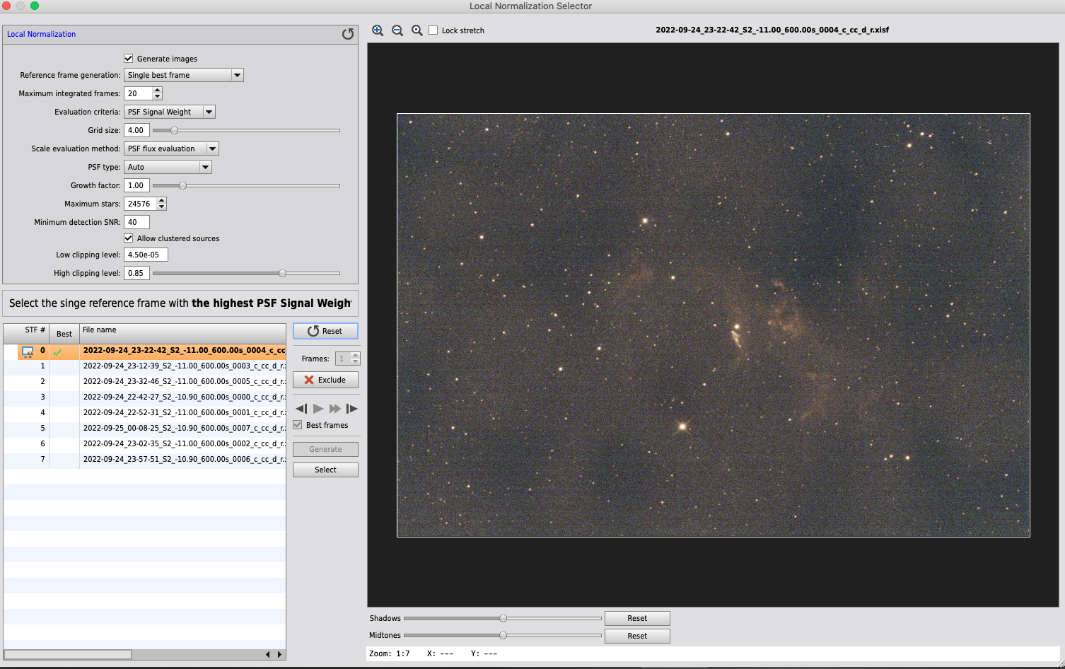The image size is (1065, 669).
Task: Click the screen icon on frame 0 row
Action: pyautogui.click(x=28, y=351)
